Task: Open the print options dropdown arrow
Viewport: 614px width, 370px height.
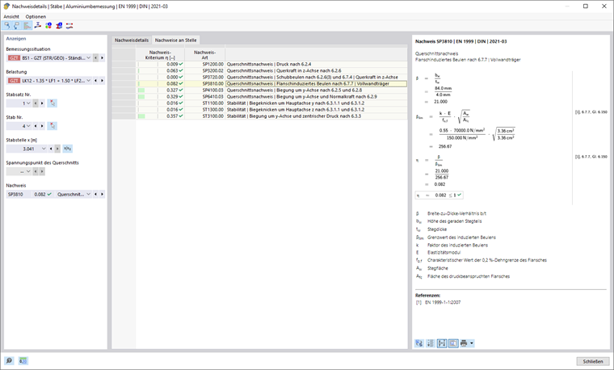Action: click(472, 343)
